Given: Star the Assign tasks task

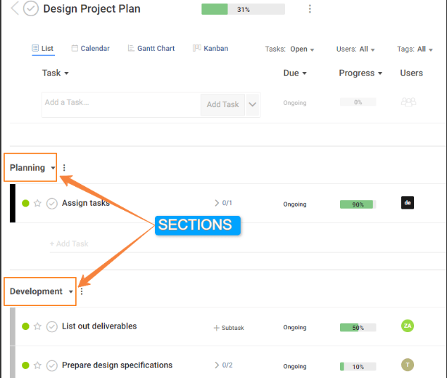Looking at the screenshot, I should click(37, 203).
